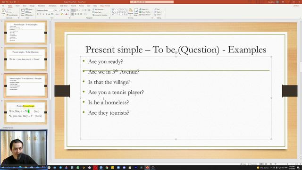Open the Shape Fill dropdown
This screenshot has height=170, width=302.
point(143,9)
